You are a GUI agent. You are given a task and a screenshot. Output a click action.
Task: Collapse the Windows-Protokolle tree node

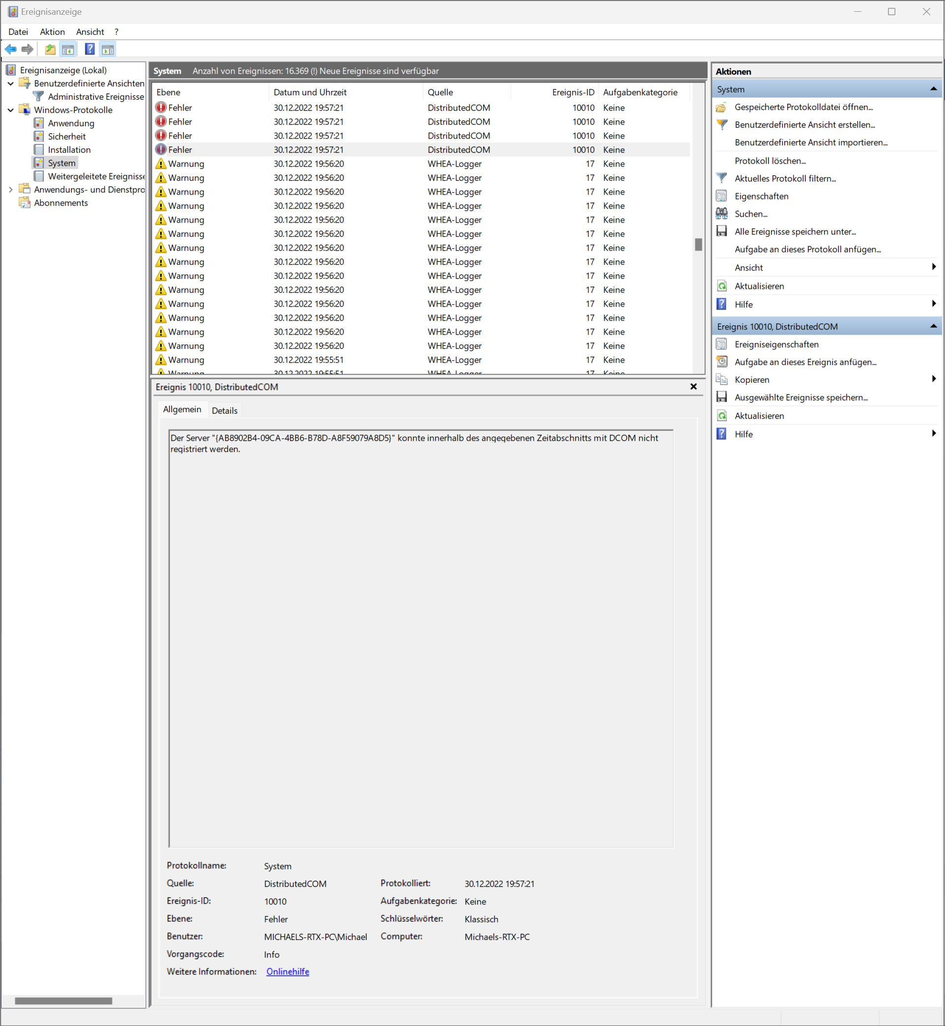11,110
